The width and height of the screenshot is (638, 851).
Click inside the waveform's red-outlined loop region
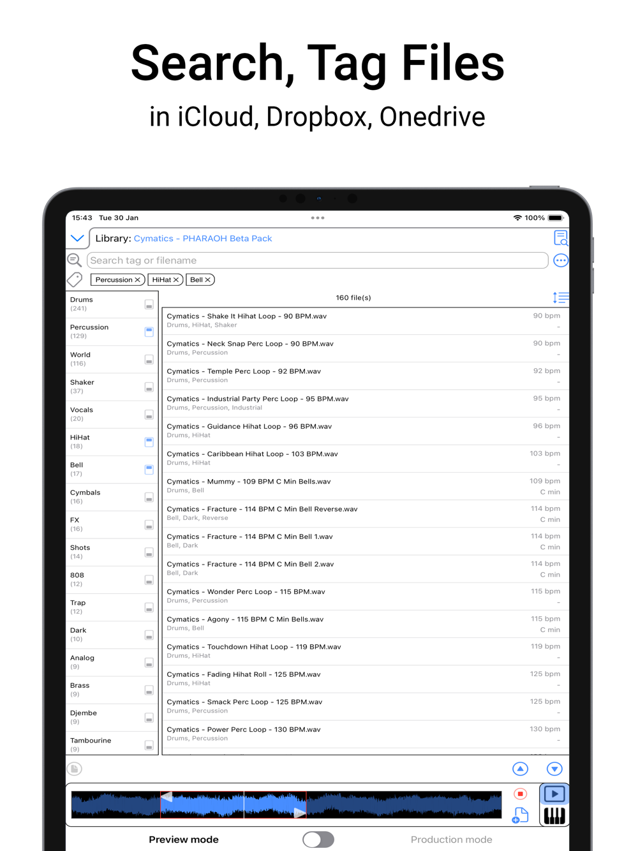coord(234,805)
